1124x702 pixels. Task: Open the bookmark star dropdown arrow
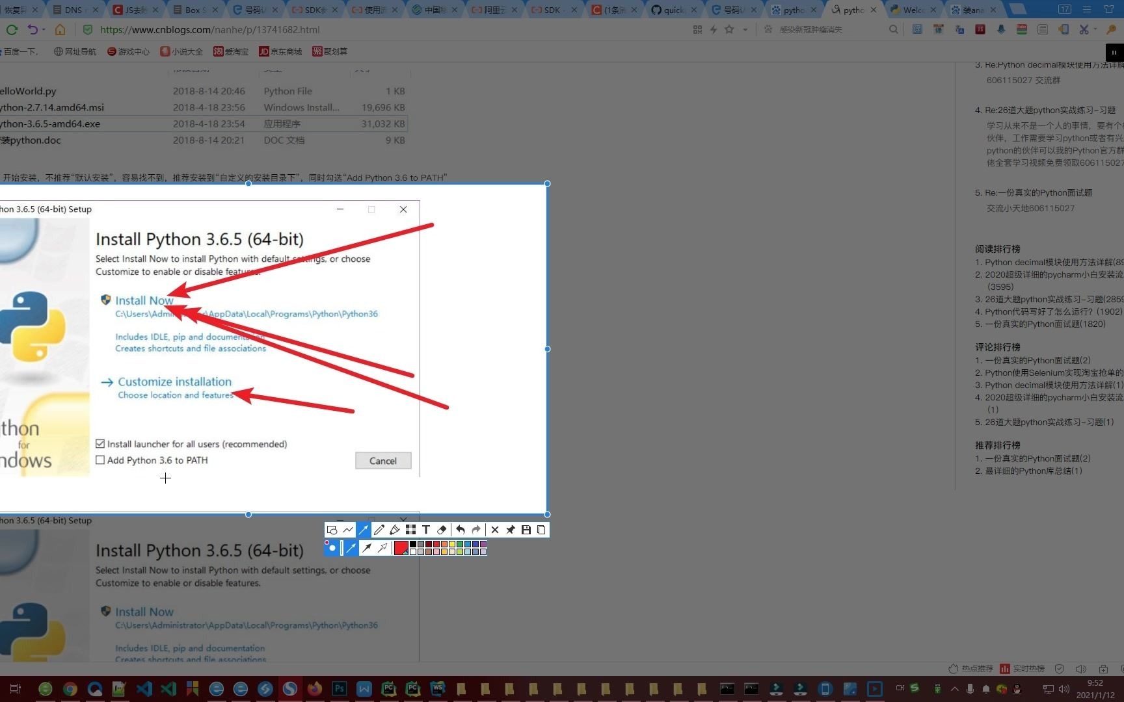(x=745, y=29)
